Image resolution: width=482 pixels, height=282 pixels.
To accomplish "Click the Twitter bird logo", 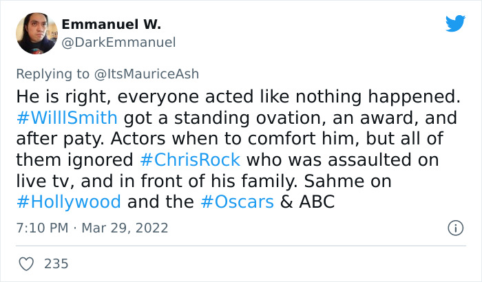I will pyautogui.click(x=455, y=24).
